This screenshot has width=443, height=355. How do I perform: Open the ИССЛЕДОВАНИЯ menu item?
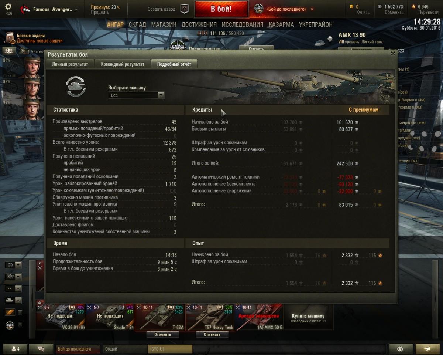[x=243, y=24]
